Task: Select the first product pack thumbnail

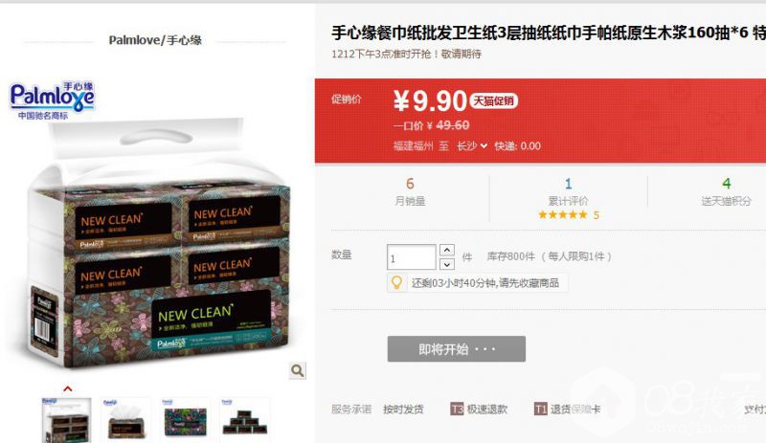Action: (x=66, y=420)
